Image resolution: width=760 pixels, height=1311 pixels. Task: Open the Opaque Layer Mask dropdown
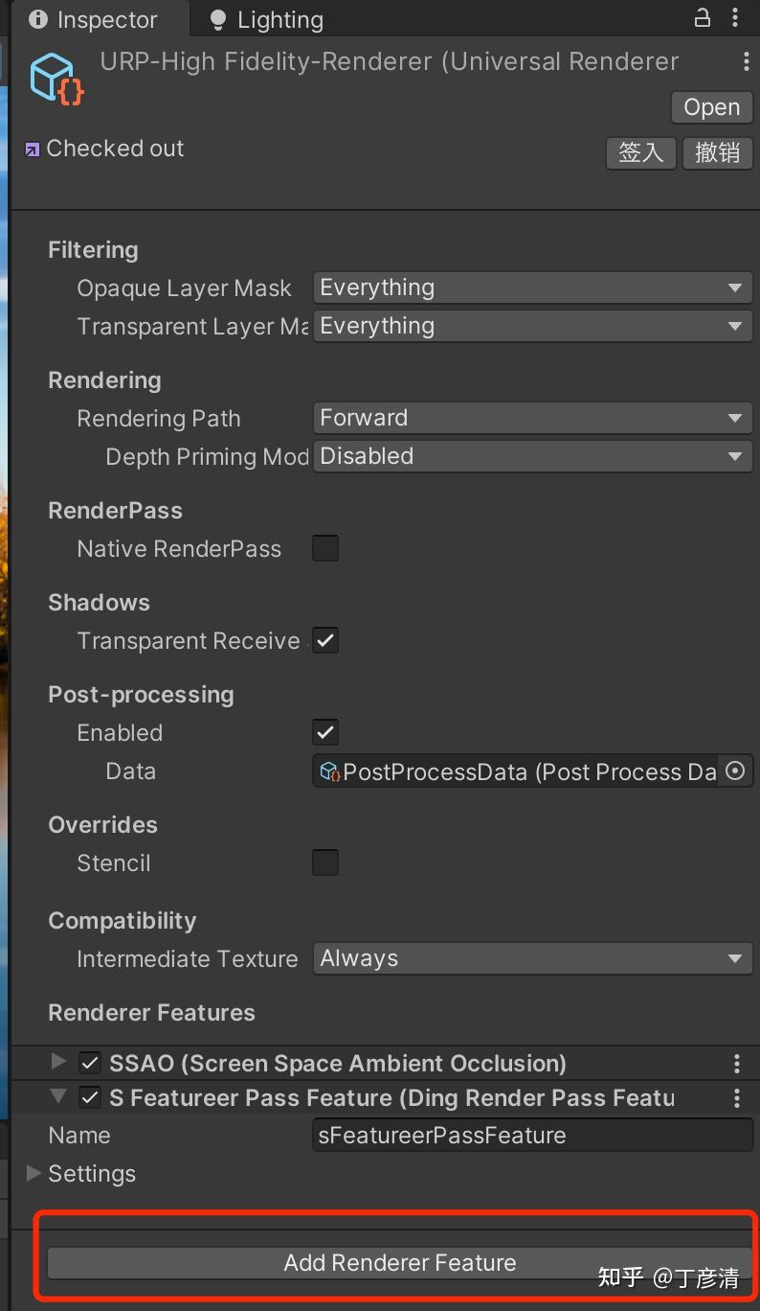pyautogui.click(x=532, y=287)
